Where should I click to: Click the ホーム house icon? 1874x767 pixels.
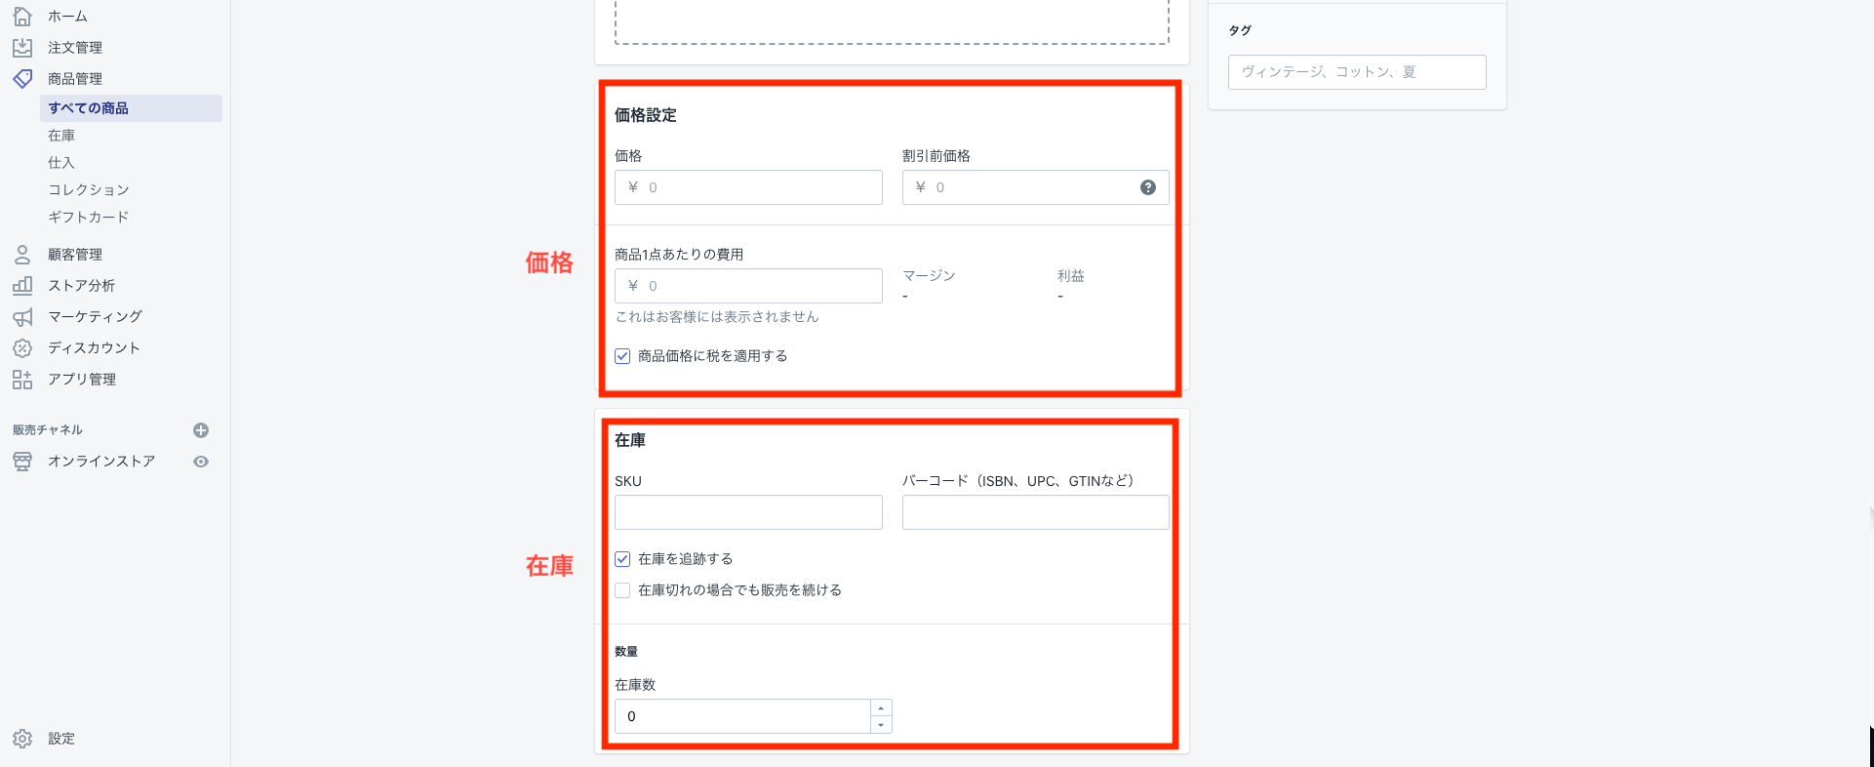(x=22, y=17)
